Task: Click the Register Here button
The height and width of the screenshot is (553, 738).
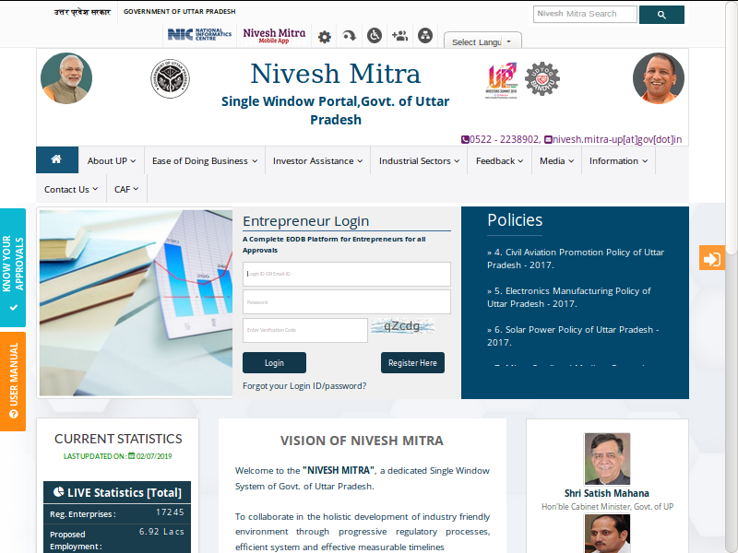Action: (412, 362)
